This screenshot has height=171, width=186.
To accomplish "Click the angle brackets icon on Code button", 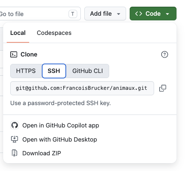I will [x=139, y=14].
